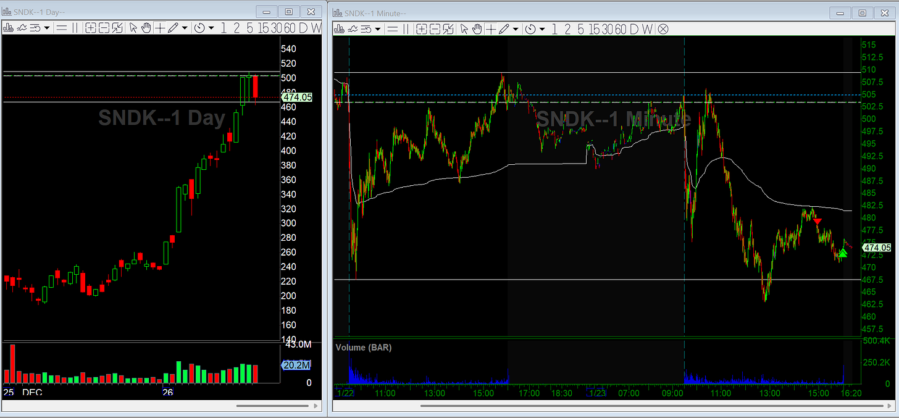Screen dimensions: 899x418
Task: Select arrow pointer tool in Minute window
Action: (464, 28)
